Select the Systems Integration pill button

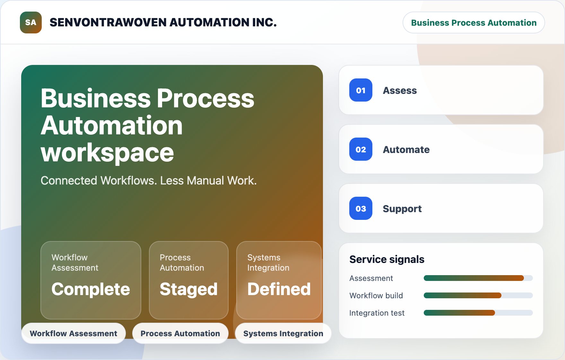click(283, 333)
